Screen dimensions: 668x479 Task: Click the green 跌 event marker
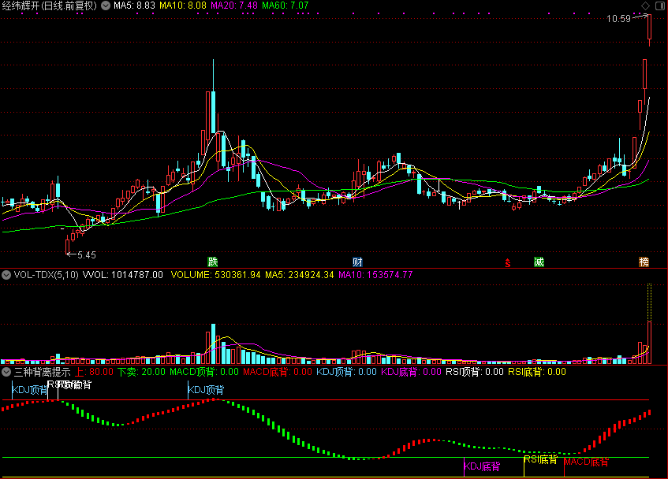pos(213,262)
